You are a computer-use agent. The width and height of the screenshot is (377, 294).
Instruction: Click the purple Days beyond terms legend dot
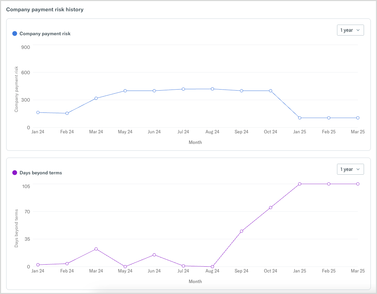[14, 173]
